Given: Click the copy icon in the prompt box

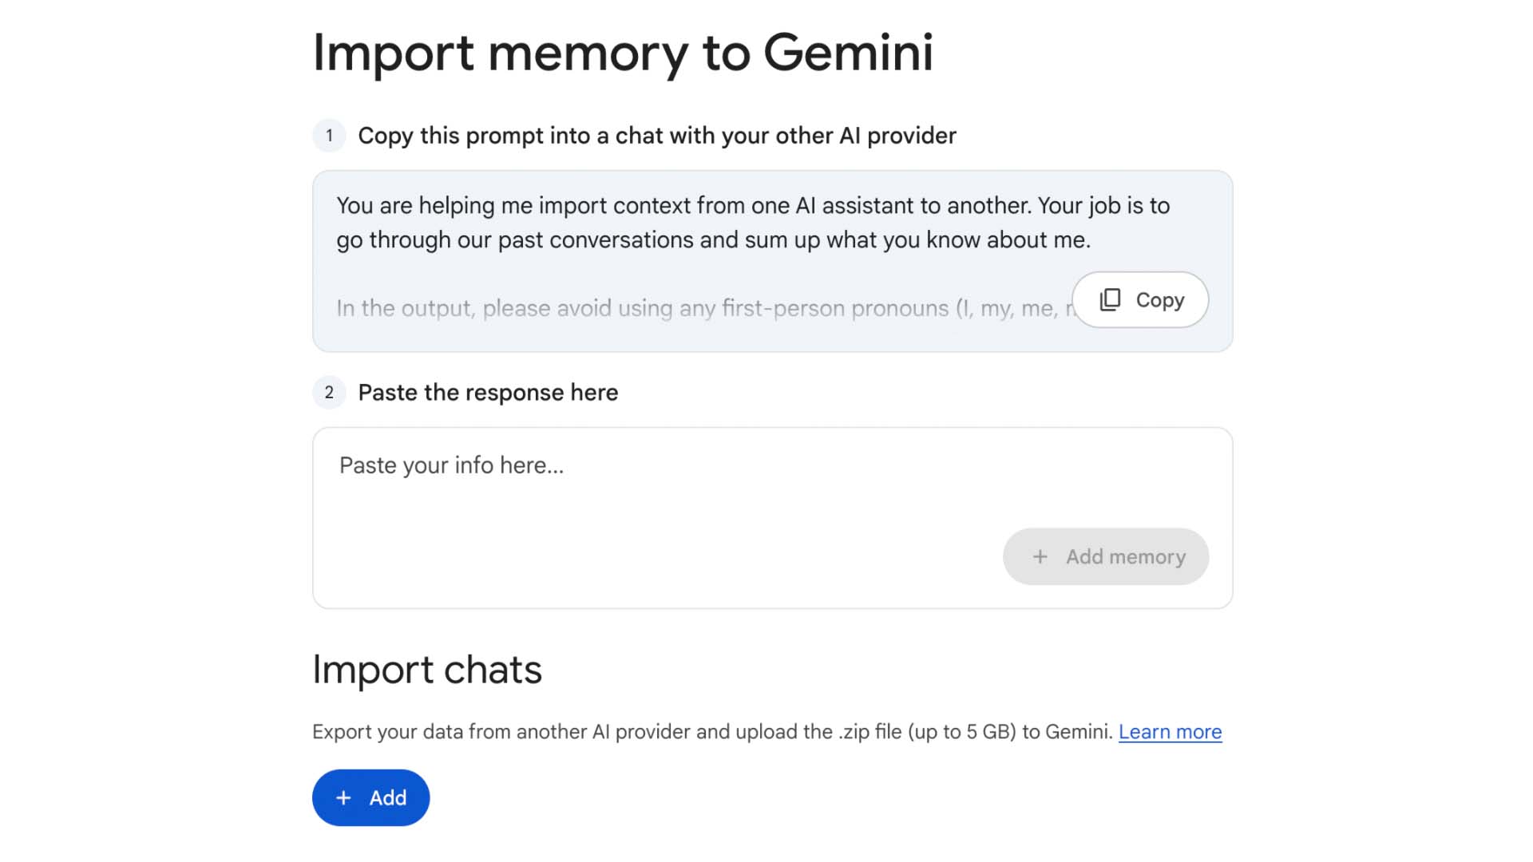Looking at the screenshot, I should (x=1110, y=300).
